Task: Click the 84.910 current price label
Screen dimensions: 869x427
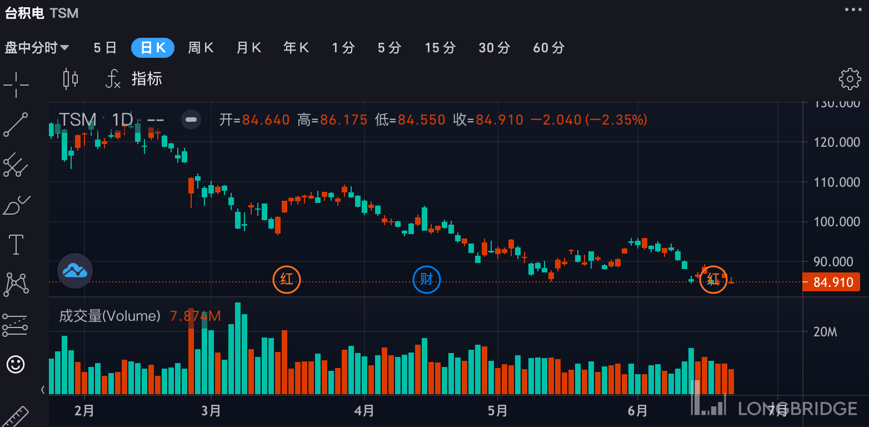Action: tap(832, 282)
